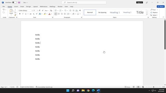Image resolution: width=166 pixels, height=93 pixels.
Task: Apply the No Spacing style
Action: pyautogui.click(x=102, y=12)
